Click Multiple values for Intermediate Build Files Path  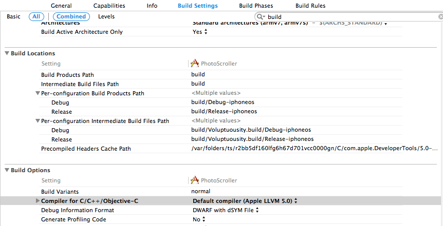coord(216,121)
